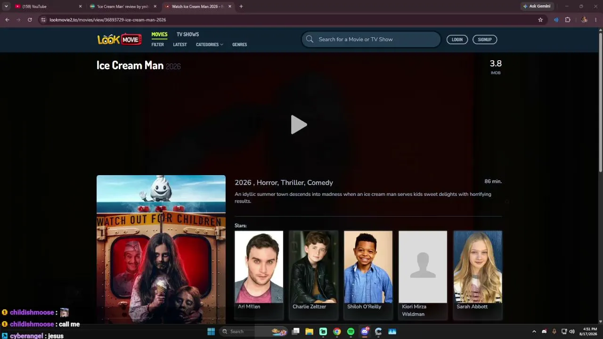
Task: Open Spotify from the taskbar
Action: (350, 331)
